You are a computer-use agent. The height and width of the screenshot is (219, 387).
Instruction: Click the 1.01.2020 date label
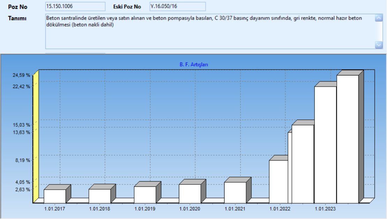[x=190, y=209]
